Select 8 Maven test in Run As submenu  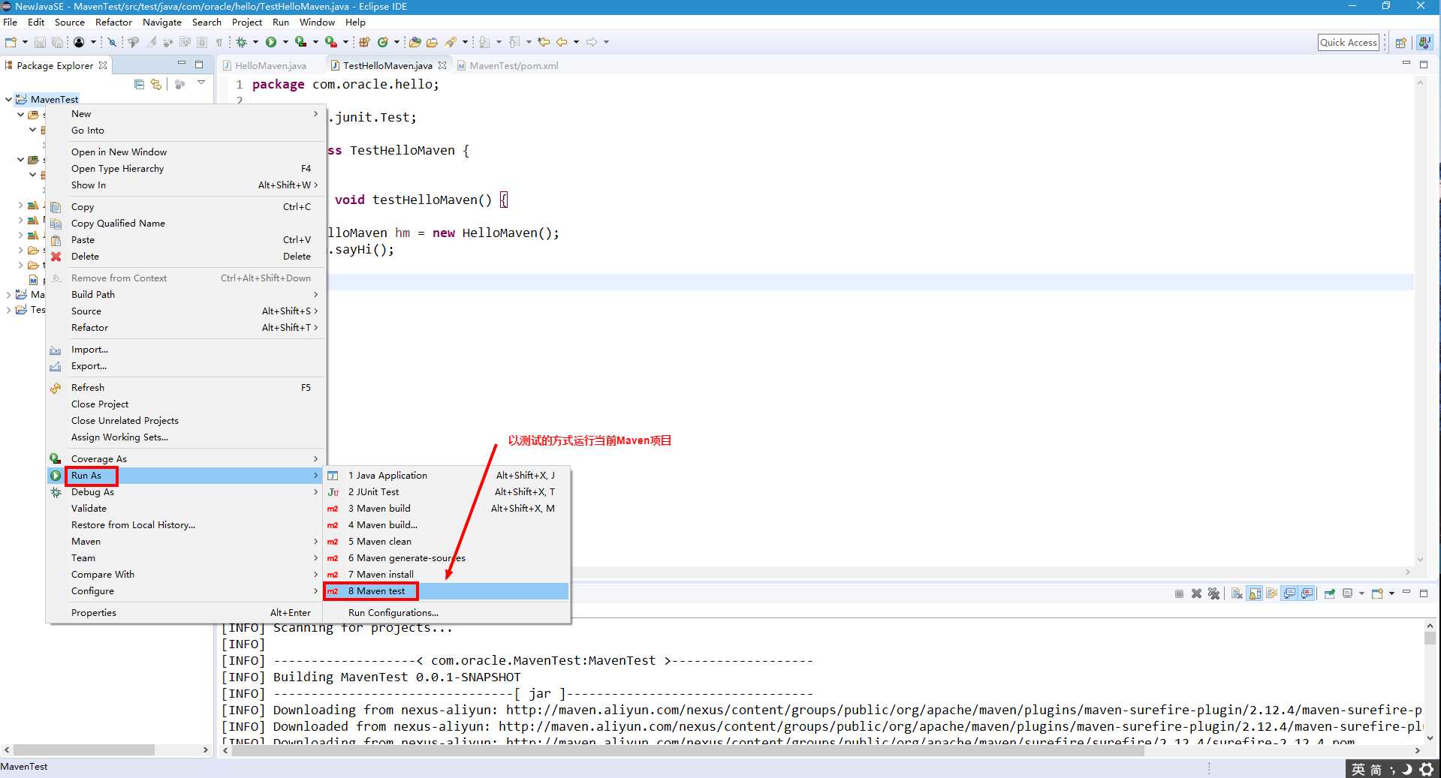click(446, 591)
